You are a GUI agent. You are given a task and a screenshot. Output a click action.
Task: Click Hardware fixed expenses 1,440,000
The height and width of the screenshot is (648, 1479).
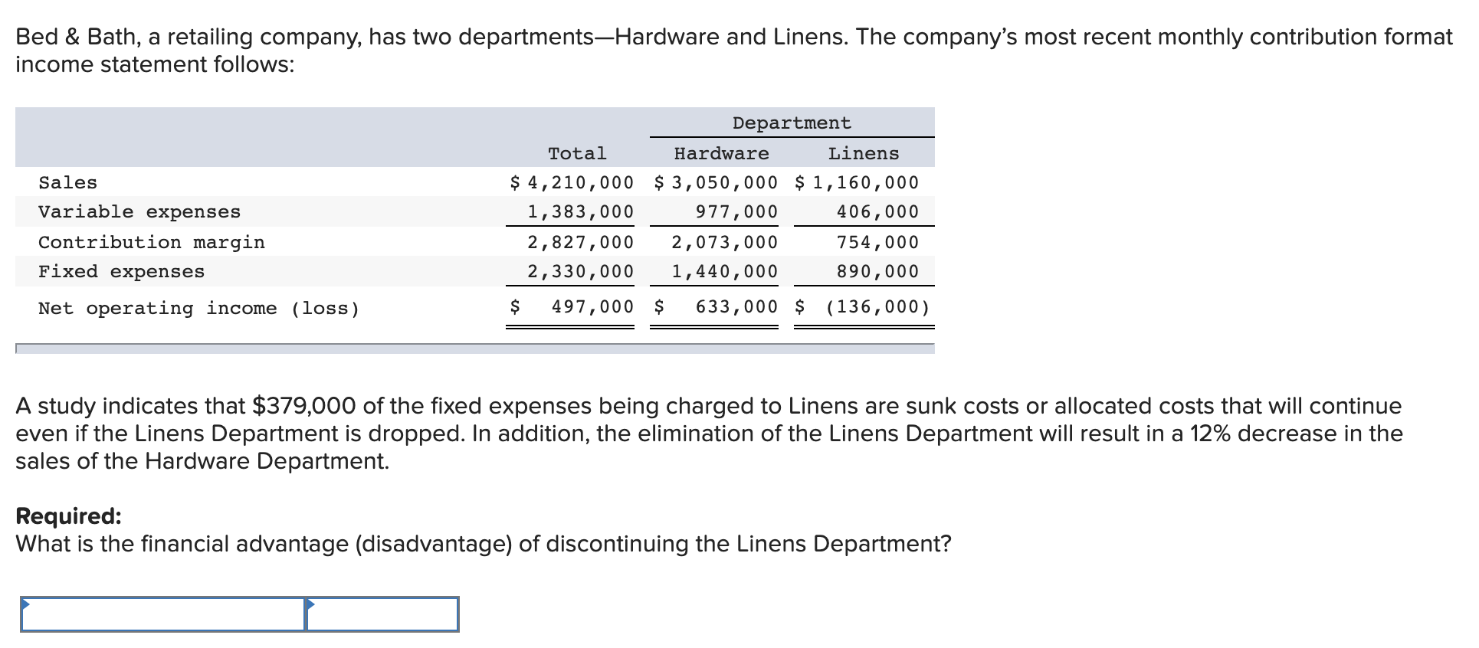point(724,272)
